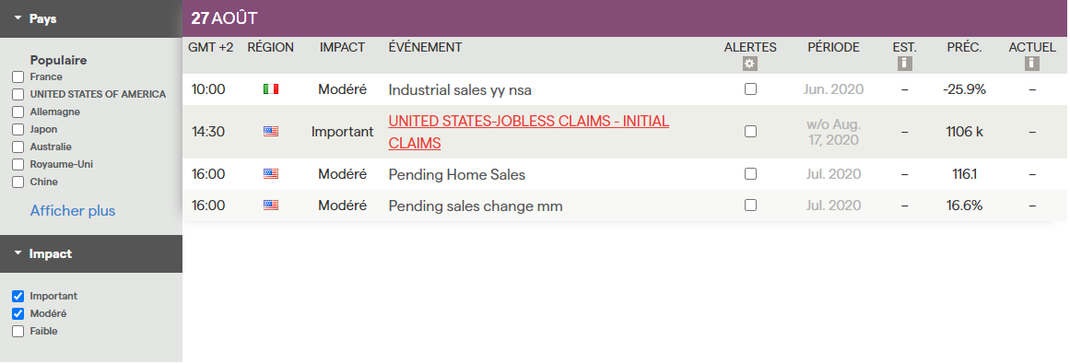Click US flag on Pending Home Sales row
The width and height of the screenshot is (1070, 364).
pyautogui.click(x=271, y=174)
